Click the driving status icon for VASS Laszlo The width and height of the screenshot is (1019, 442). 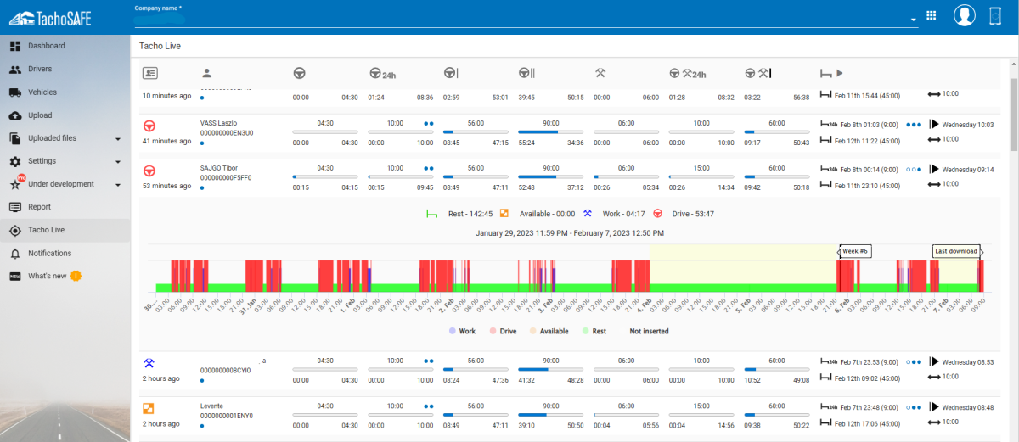tap(149, 126)
